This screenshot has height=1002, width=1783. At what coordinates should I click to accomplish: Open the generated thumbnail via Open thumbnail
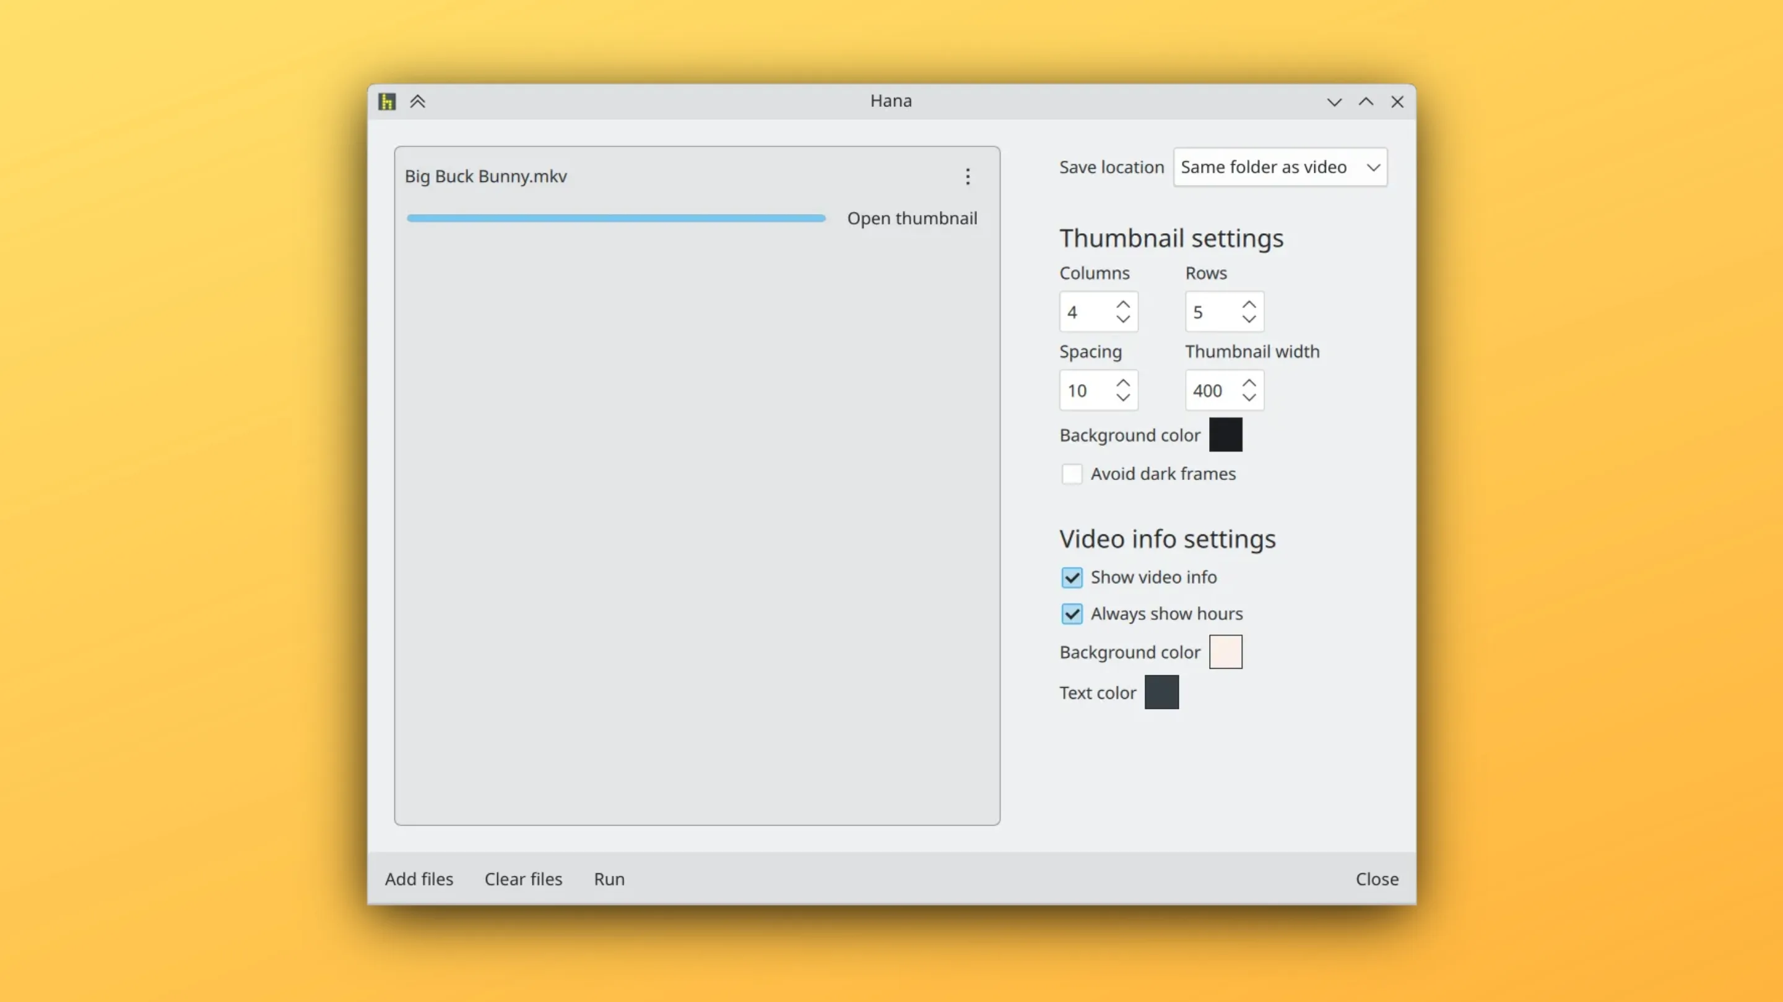(x=913, y=218)
